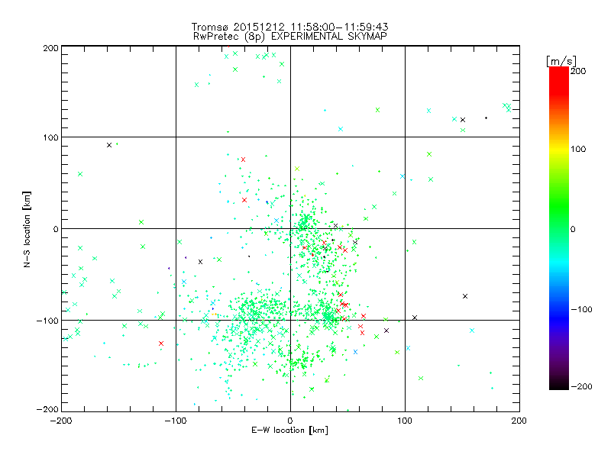Click the N-S axis tick label '-100'

point(47,321)
